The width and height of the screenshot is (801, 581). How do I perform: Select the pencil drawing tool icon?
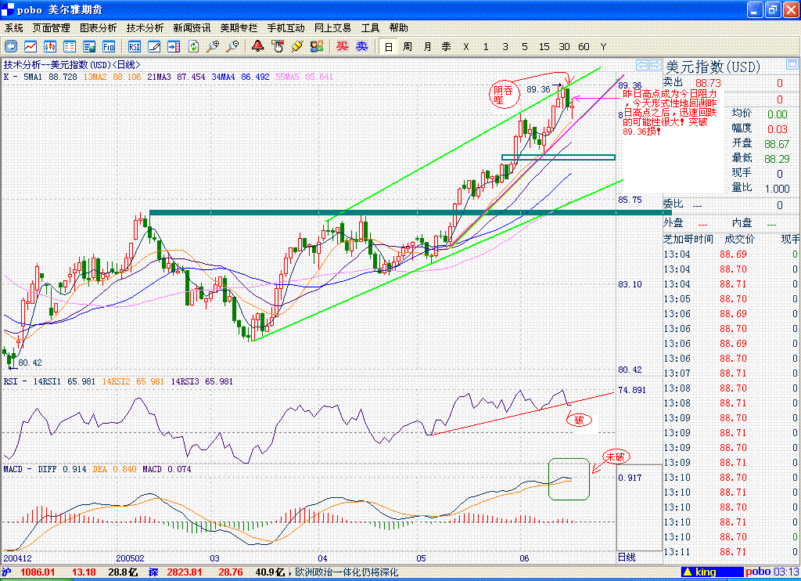[154, 46]
